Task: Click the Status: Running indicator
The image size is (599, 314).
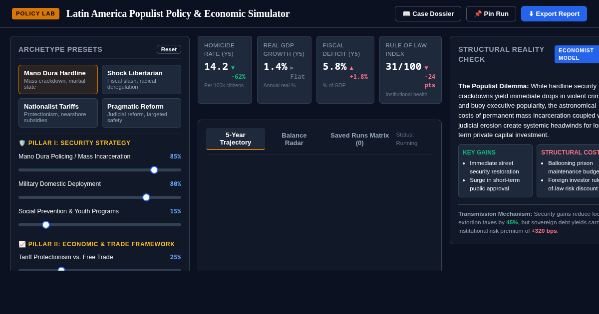Action: coord(407,139)
